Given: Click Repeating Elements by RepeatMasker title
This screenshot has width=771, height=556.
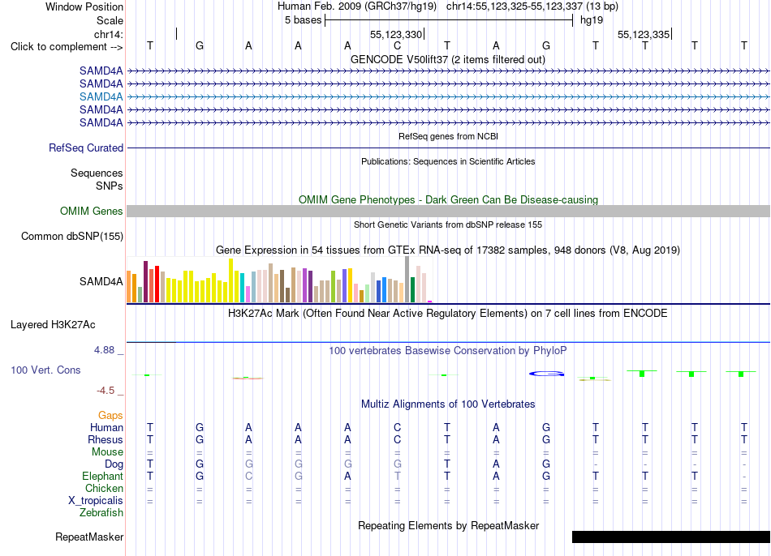Looking at the screenshot, I should pos(448,525).
